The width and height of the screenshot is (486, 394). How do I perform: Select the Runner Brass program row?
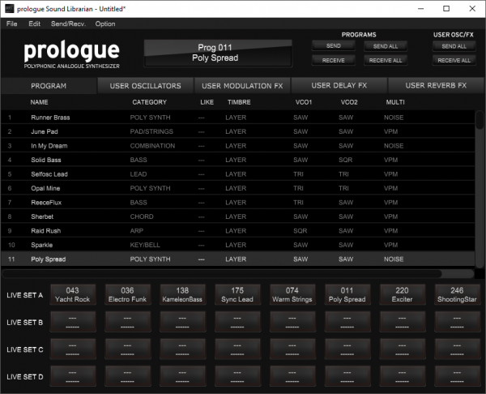point(237,118)
